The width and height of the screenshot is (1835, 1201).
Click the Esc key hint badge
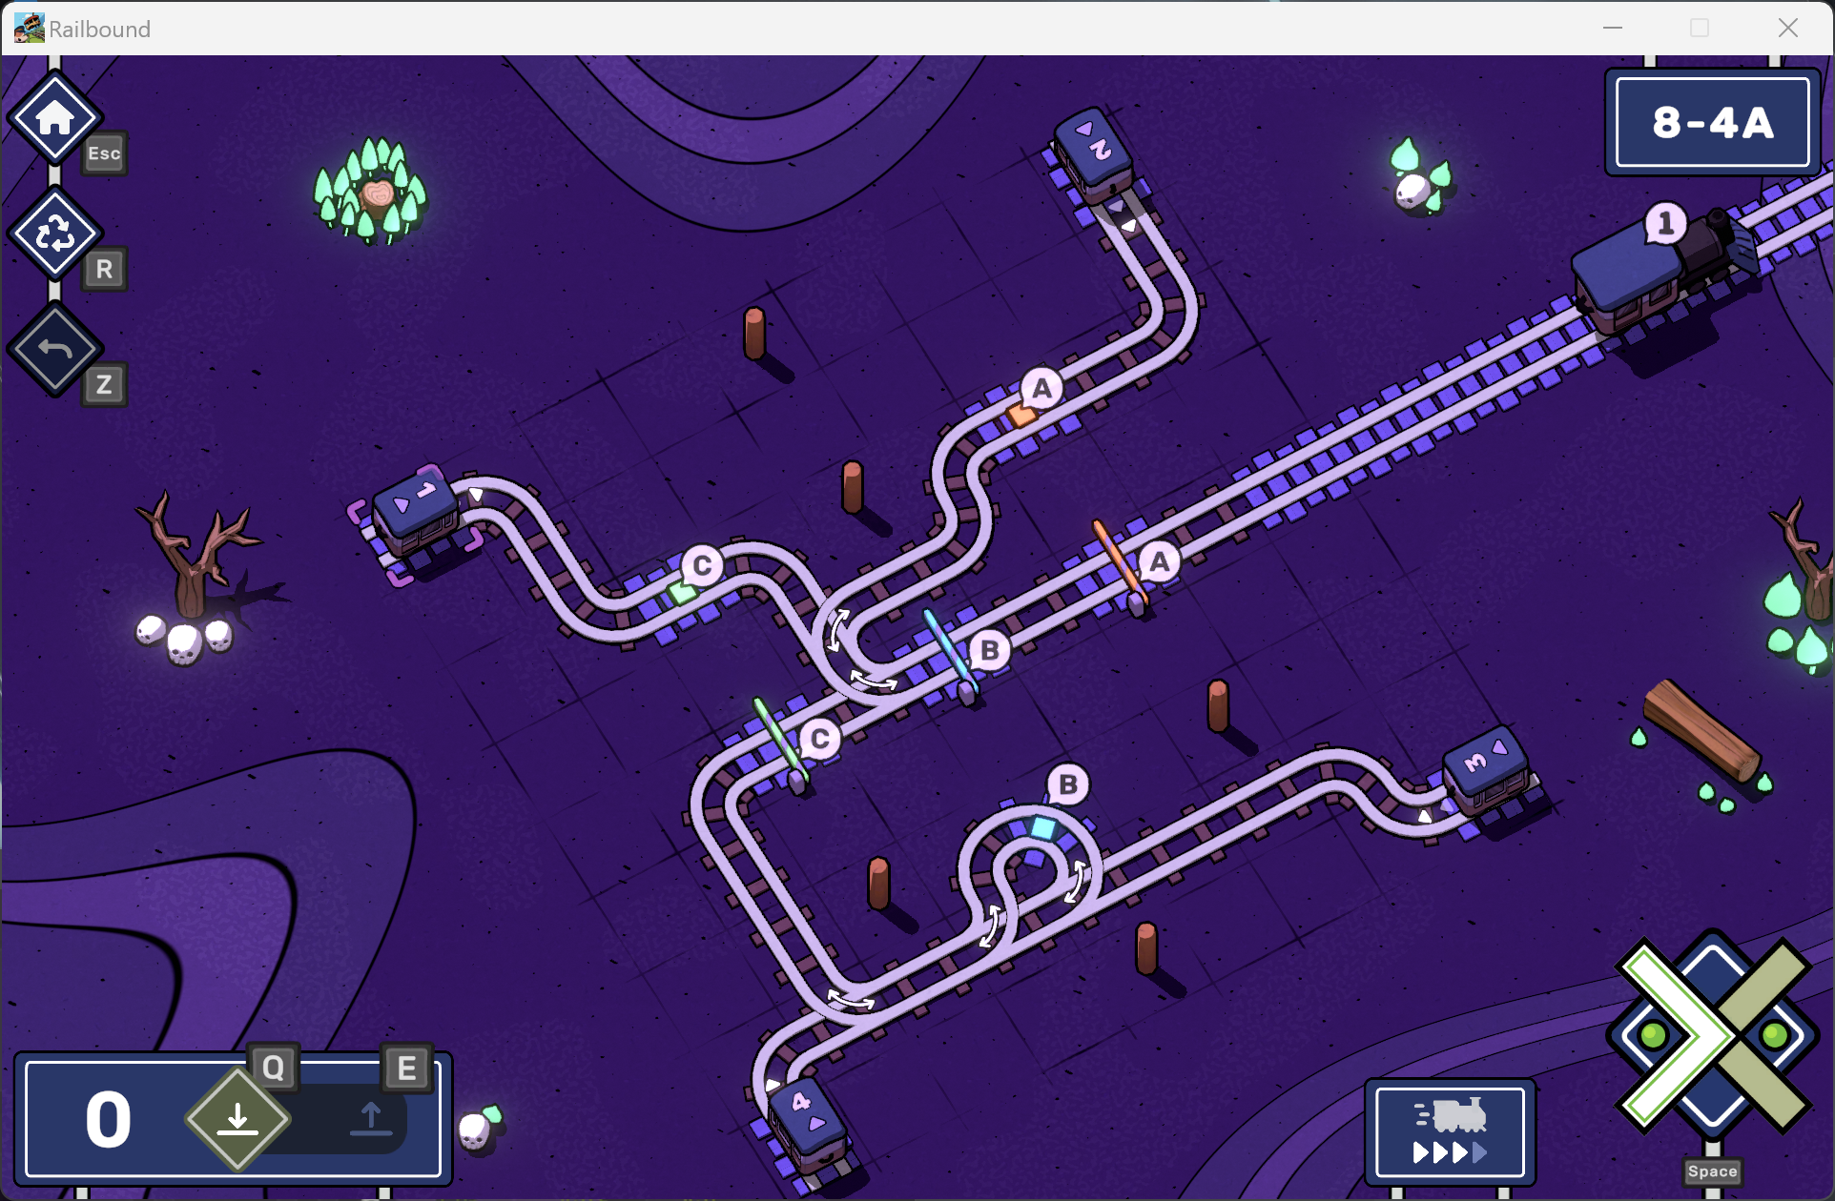tap(104, 153)
